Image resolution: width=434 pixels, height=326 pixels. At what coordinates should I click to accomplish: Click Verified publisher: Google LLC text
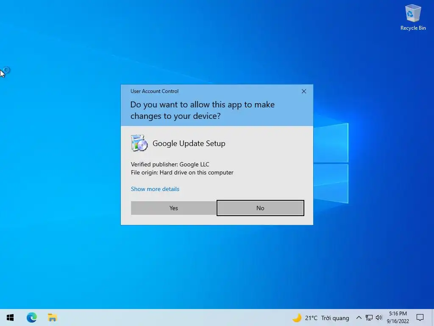(170, 164)
